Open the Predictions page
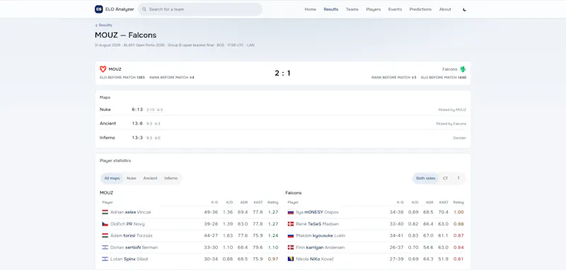566x270 pixels. (420, 9)
